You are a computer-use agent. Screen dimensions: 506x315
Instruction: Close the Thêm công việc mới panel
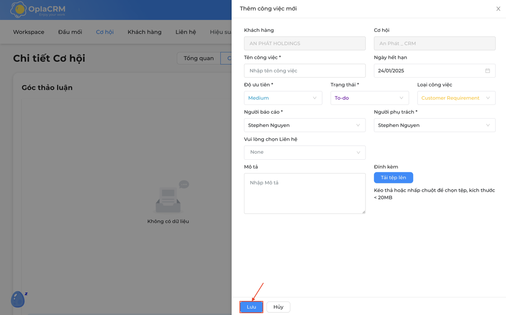tap(498, 9)
